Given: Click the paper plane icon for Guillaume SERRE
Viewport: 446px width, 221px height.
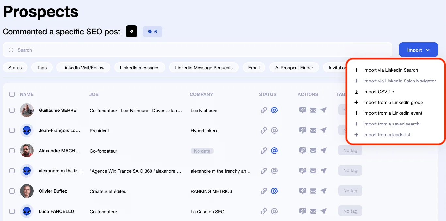Looking at the screenshot, I should click(324, 110).
